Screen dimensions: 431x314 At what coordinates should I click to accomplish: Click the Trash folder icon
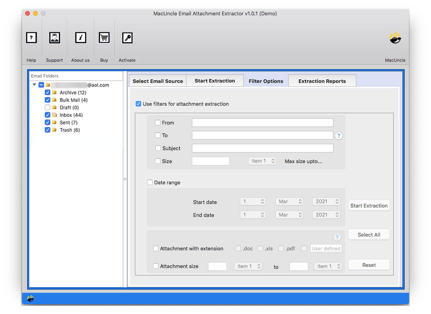pyautogui.click(x=54, y=130)
